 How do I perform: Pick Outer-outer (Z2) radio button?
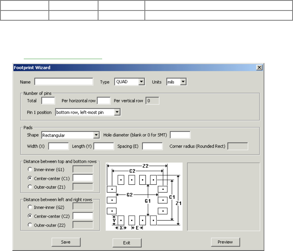[30, 225]
